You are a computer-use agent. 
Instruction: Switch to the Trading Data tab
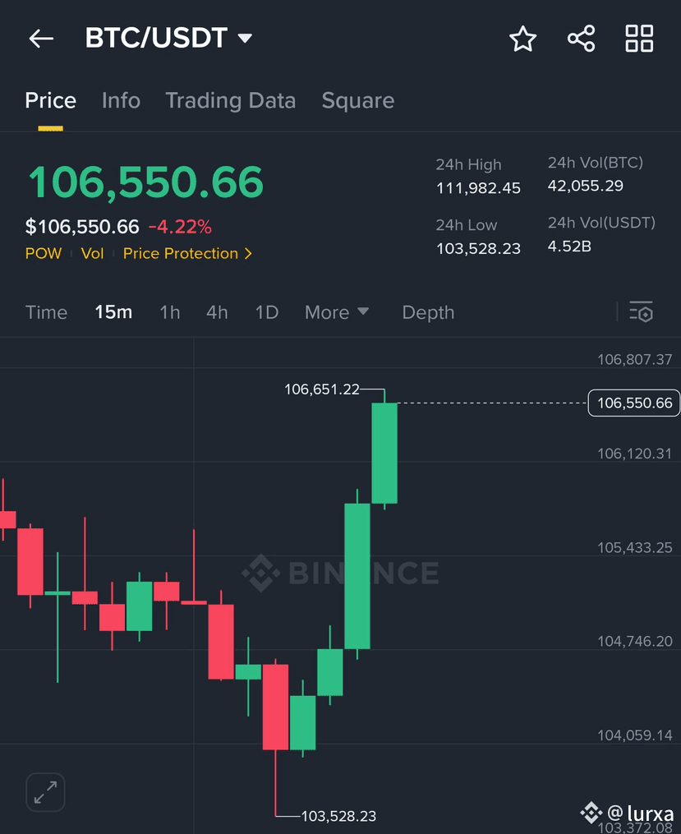click(x=231, y=100)
